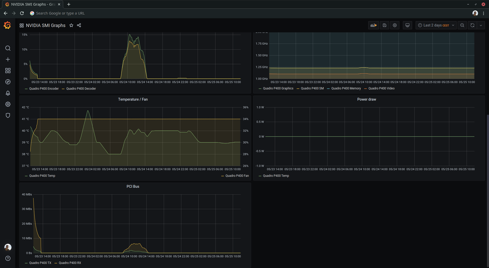
Task: Toggle the Quadro P400 Fan series
Action: pos(237,176)
